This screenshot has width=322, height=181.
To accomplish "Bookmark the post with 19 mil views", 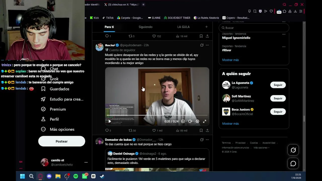I will [201, 36].
